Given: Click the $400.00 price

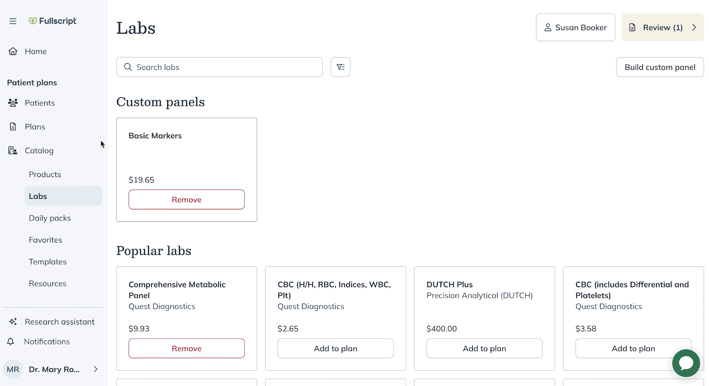Looking at the screenshot, I should [441, 329].
